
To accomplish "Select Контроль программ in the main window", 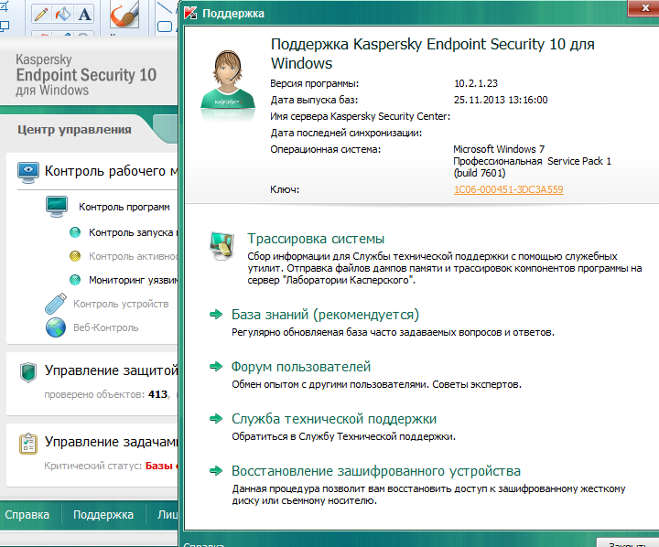I will coord(124,207).
